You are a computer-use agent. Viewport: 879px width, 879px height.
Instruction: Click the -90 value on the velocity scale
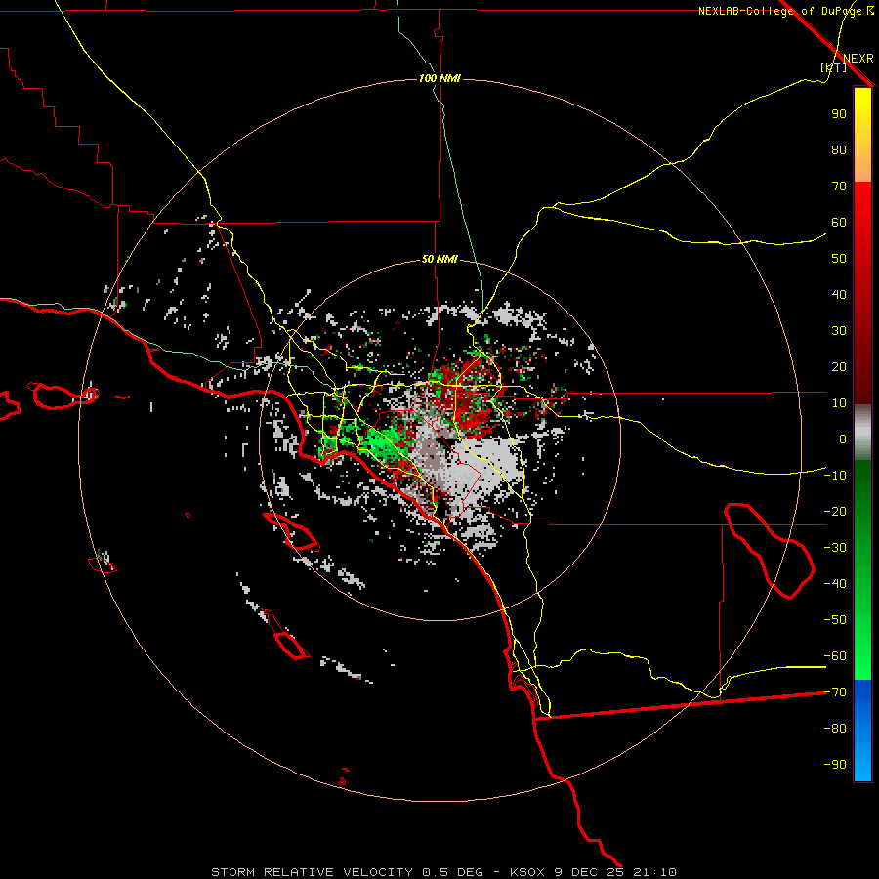point(835,765)
